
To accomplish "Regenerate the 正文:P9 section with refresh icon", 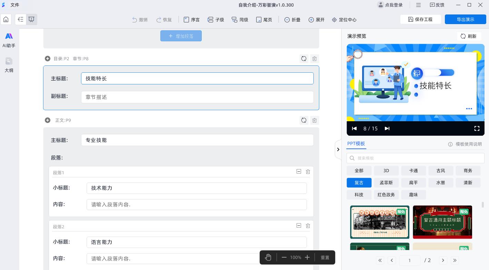I will [x=304, y=120].
